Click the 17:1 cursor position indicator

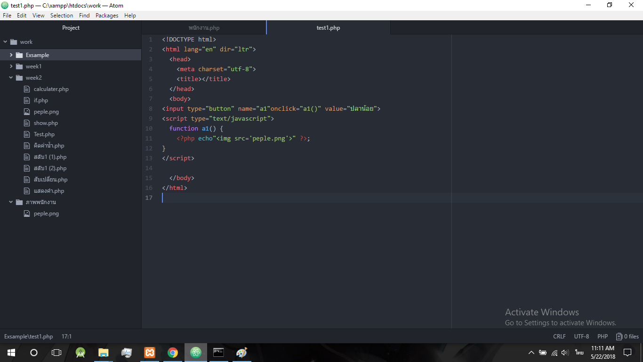[67, 337]
